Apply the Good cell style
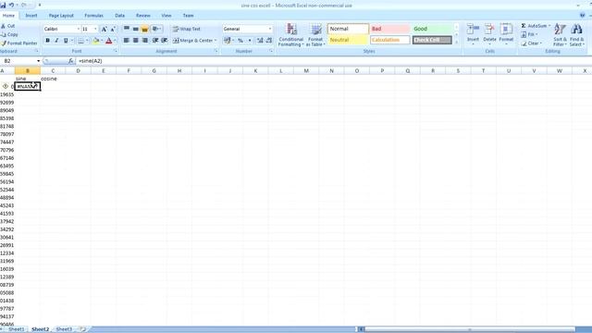Viewport: 592px width, 333px height. coord(432,29)
